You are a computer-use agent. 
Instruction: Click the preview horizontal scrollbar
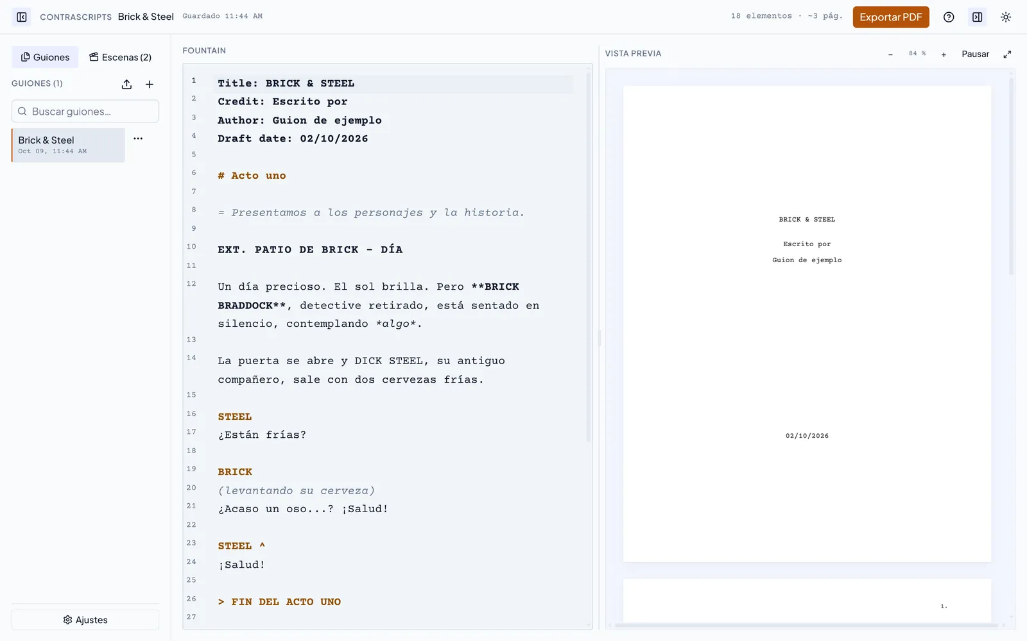[806, 625]
